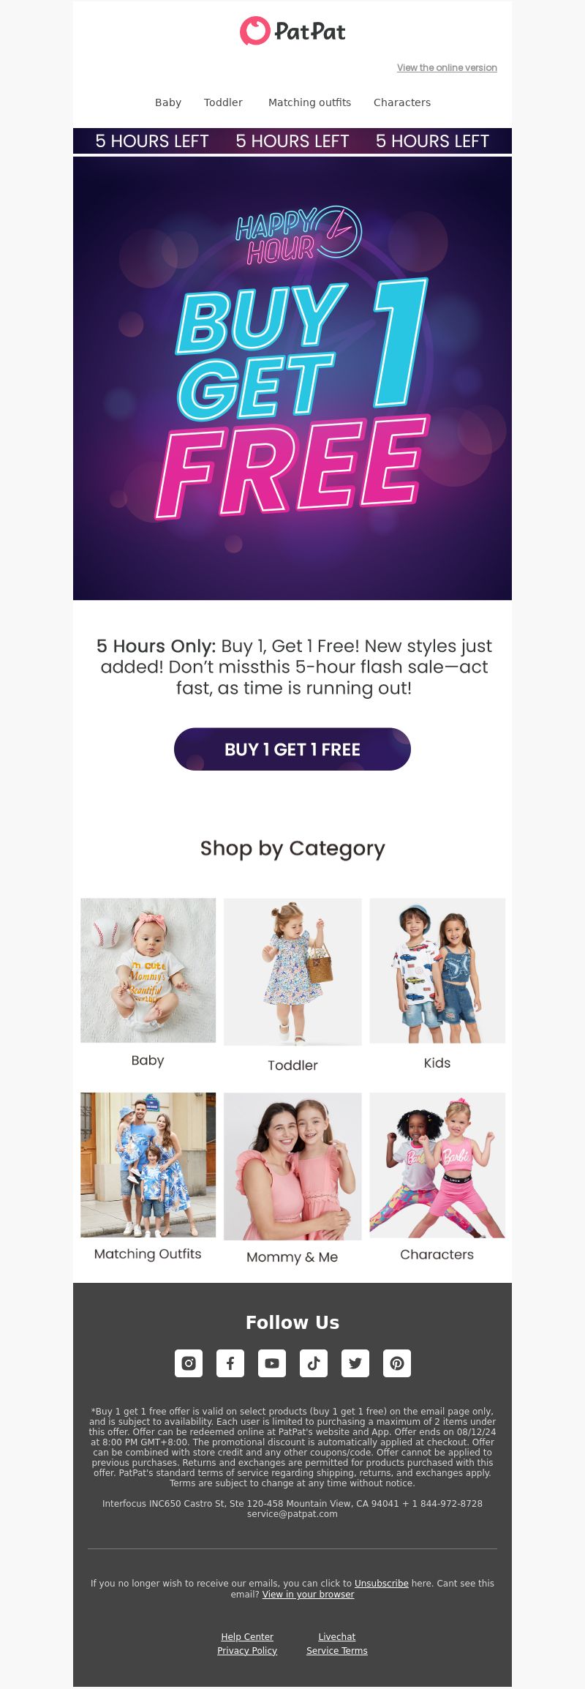Click the Unsubscribe link
Viewport: 585px width, 1689px height.
click(x=382, y=1583)
